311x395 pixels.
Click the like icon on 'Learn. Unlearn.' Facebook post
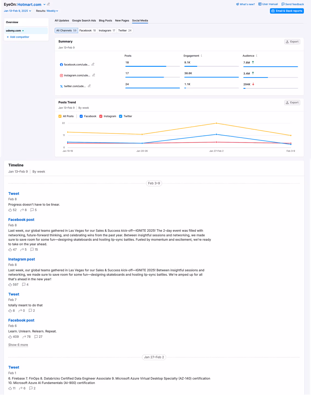[x=10, y=337]
